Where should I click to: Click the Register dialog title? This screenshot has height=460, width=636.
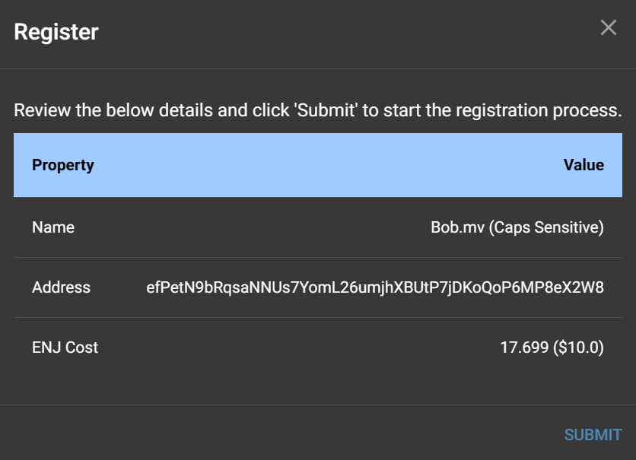click(56, 32)
